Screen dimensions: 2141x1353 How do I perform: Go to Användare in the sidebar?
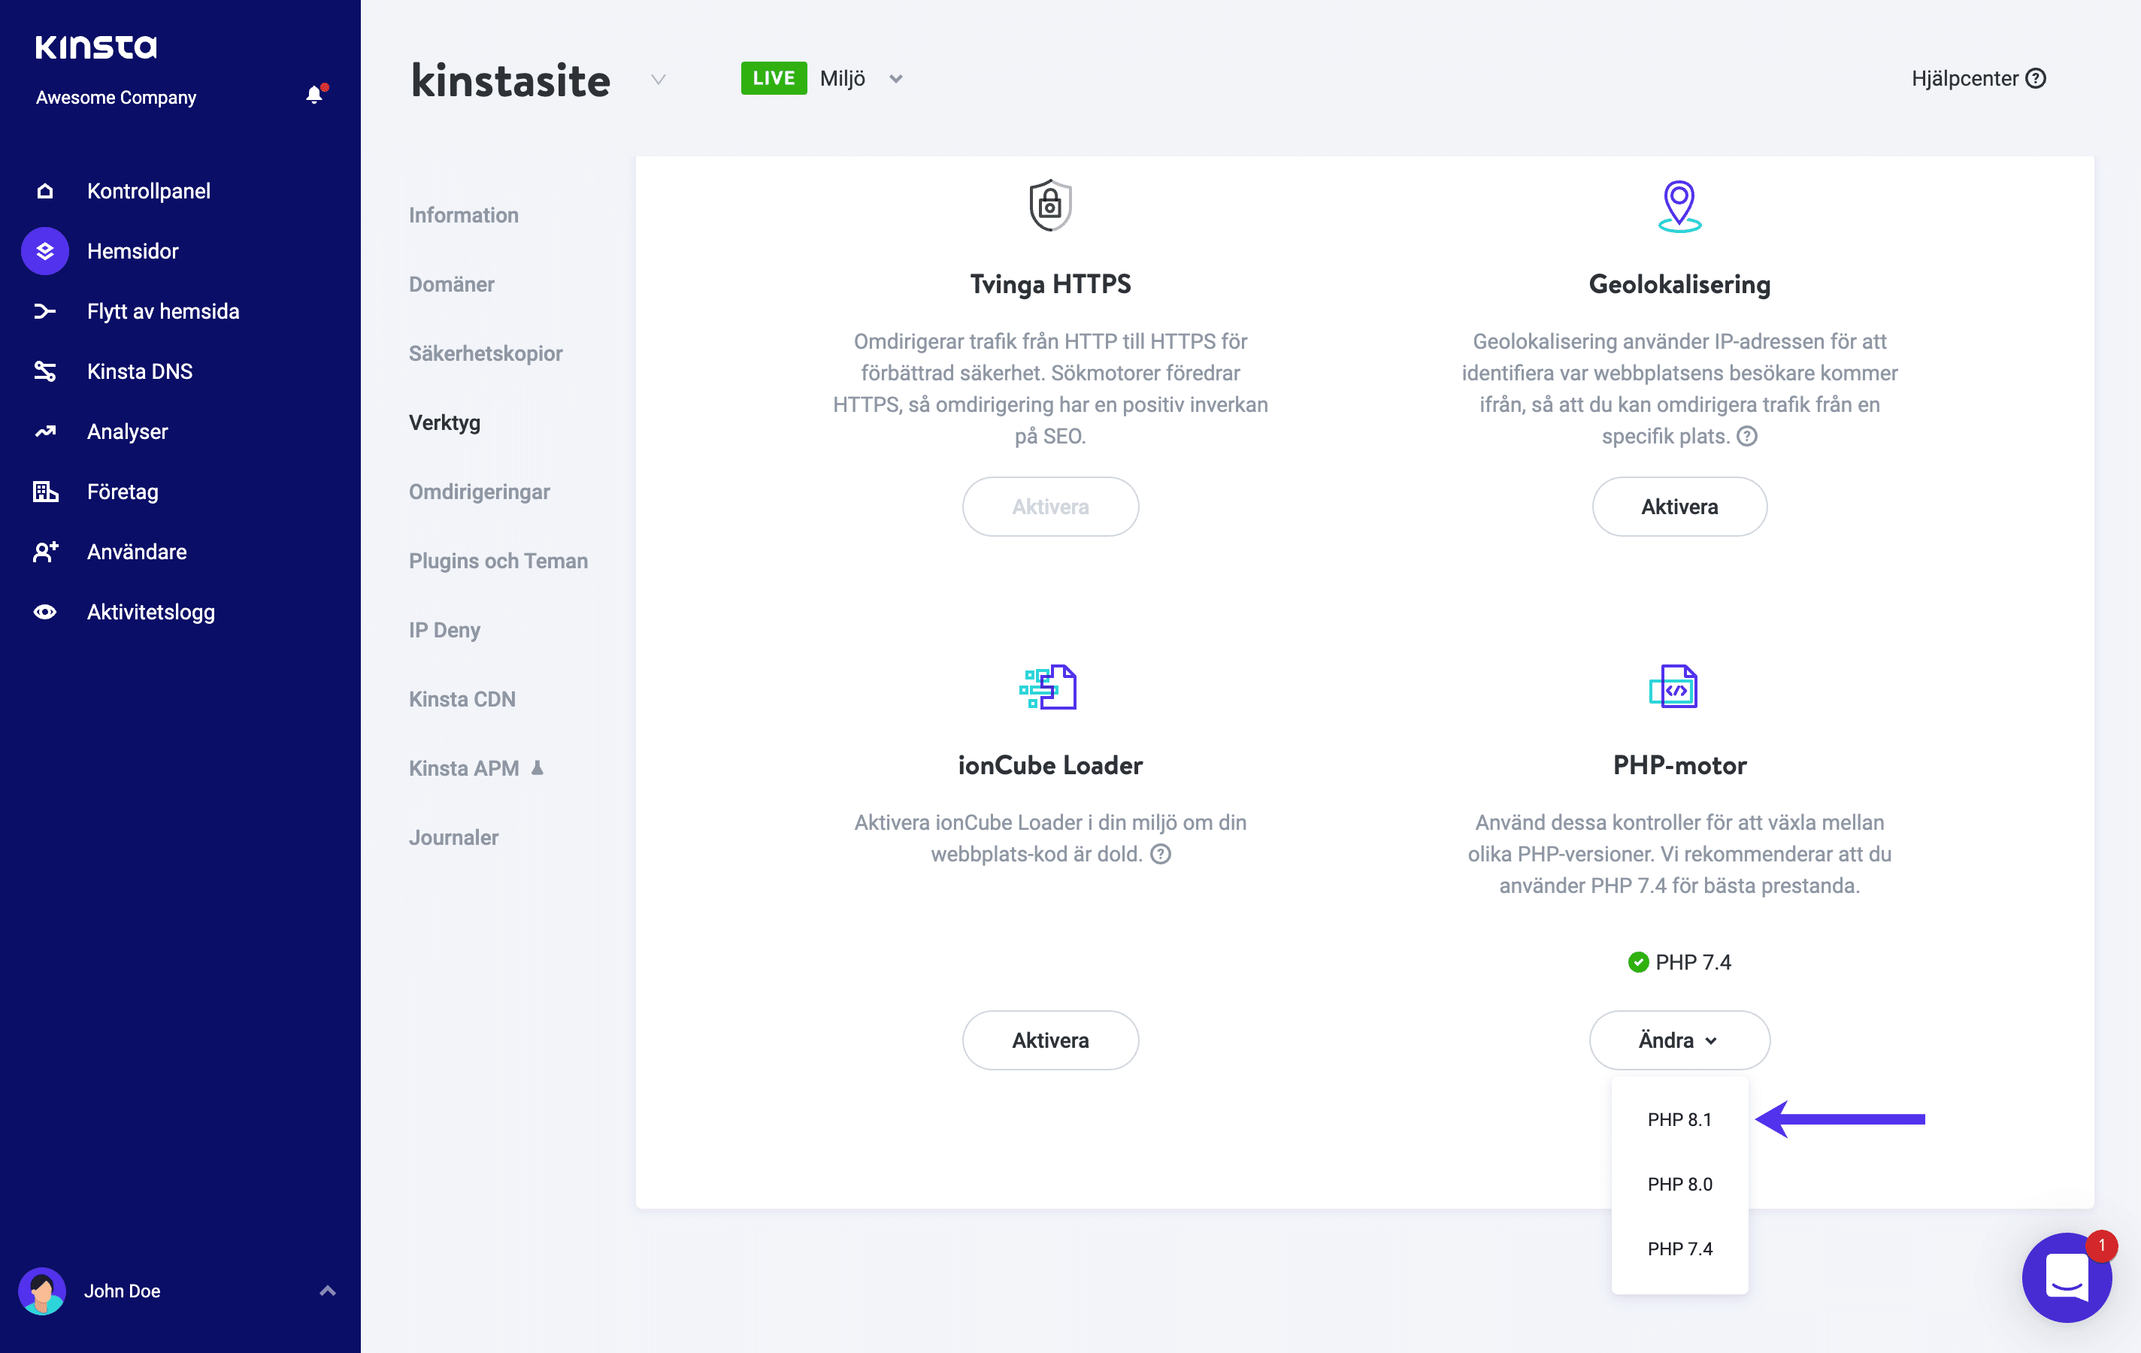coord(137,552)
